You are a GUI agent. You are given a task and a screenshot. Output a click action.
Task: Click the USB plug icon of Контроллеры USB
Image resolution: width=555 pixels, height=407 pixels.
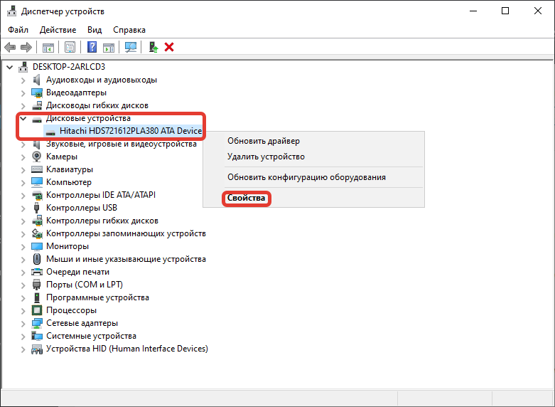[x=36, y=208]
